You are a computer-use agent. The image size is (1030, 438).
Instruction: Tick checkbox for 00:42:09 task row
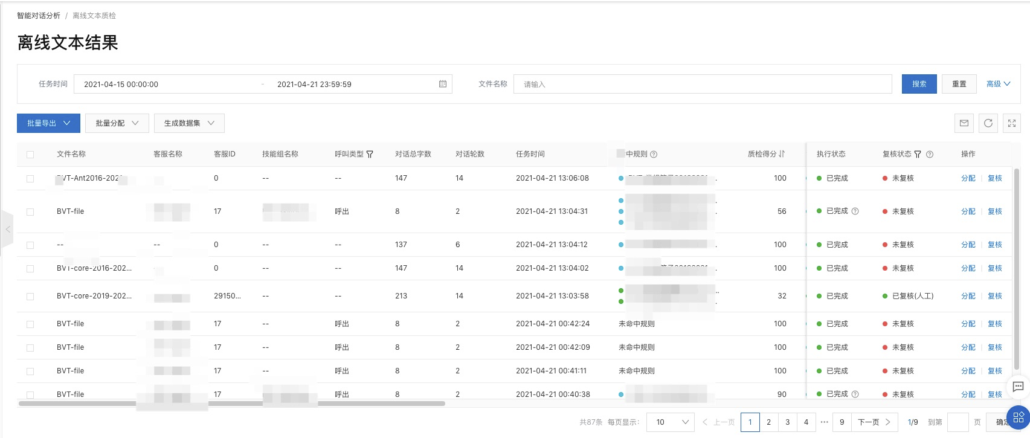pos(30,348)
